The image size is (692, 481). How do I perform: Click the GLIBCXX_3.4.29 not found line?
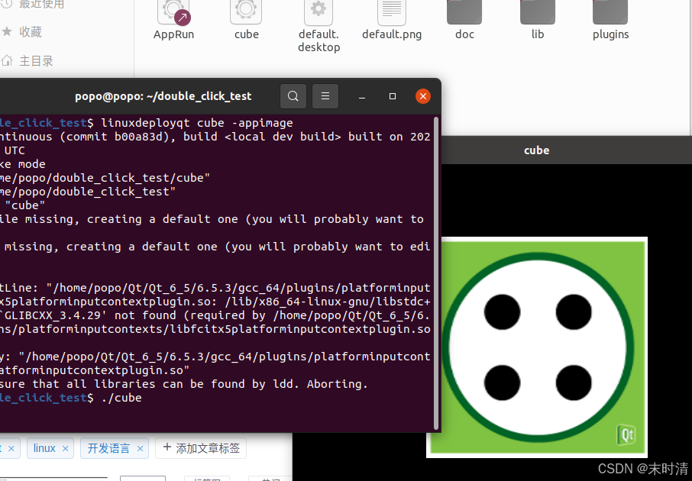pos(215,315)
